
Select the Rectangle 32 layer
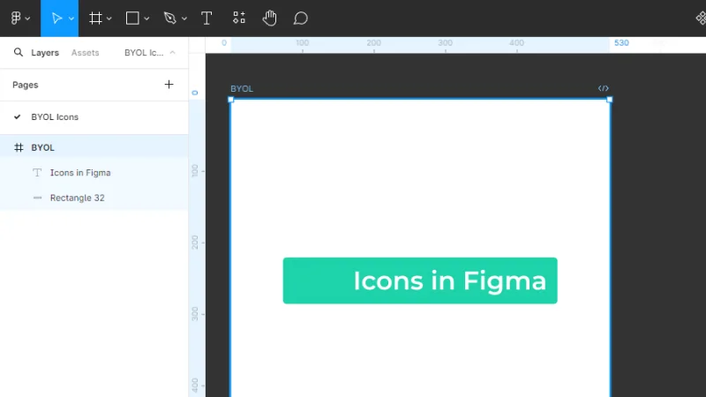click(94, 198)
